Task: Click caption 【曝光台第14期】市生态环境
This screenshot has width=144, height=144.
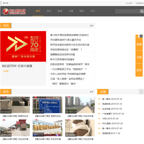Action: point(15,139)
